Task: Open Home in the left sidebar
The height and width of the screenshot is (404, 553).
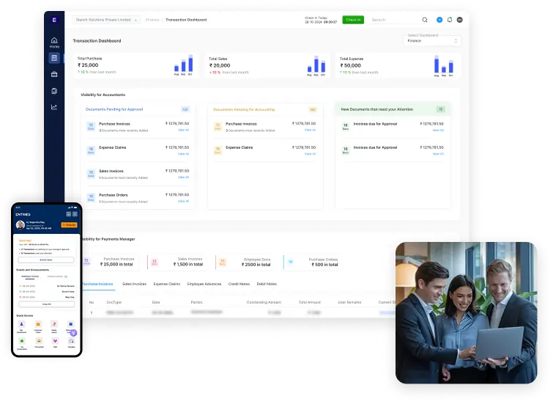Action: point(54,43)
